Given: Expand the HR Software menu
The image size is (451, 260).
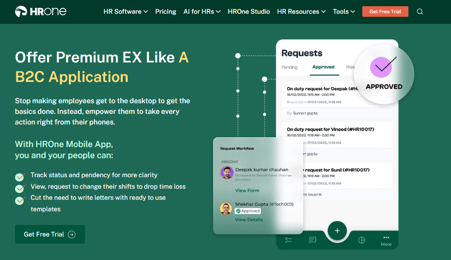Looking at the screenshot, I should point(125,12).
